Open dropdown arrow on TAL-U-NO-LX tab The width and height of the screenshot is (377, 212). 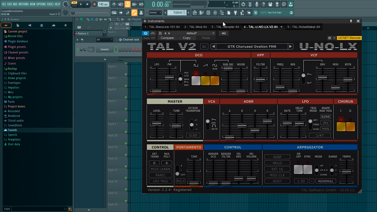(282, 27)
